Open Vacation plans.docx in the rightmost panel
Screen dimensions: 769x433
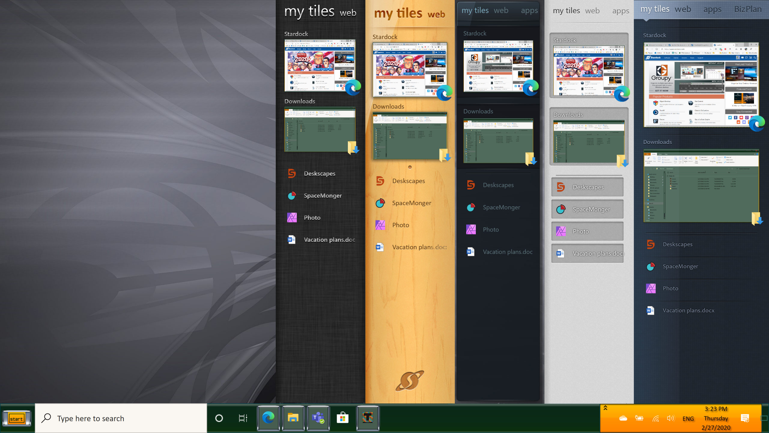tap(688, 310)
